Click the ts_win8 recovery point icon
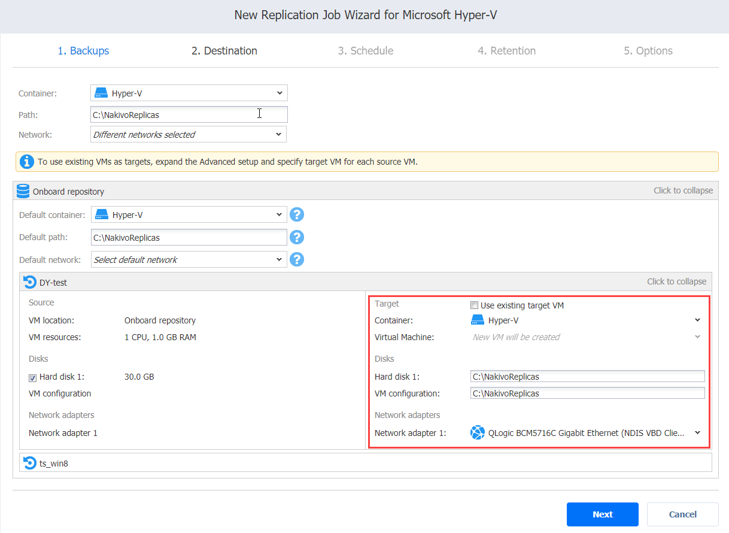Viewport: 729px width, 533px height. 29,463
